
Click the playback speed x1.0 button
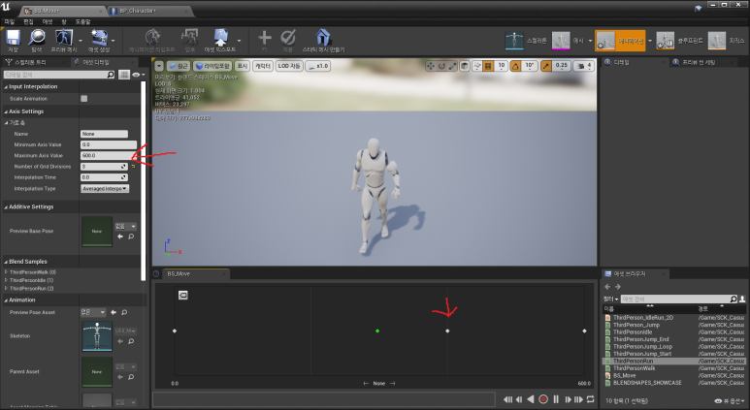click(x=317, y=66)
